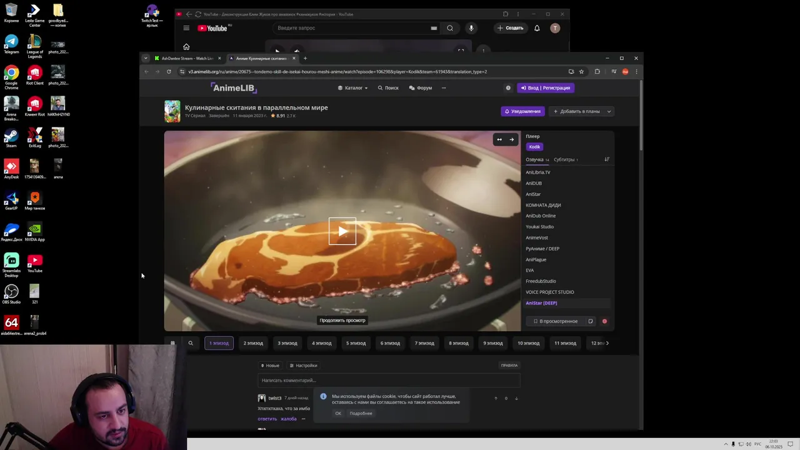Open comment Настройки
This screenshot has height=450, width=800.
coord(303,366)
